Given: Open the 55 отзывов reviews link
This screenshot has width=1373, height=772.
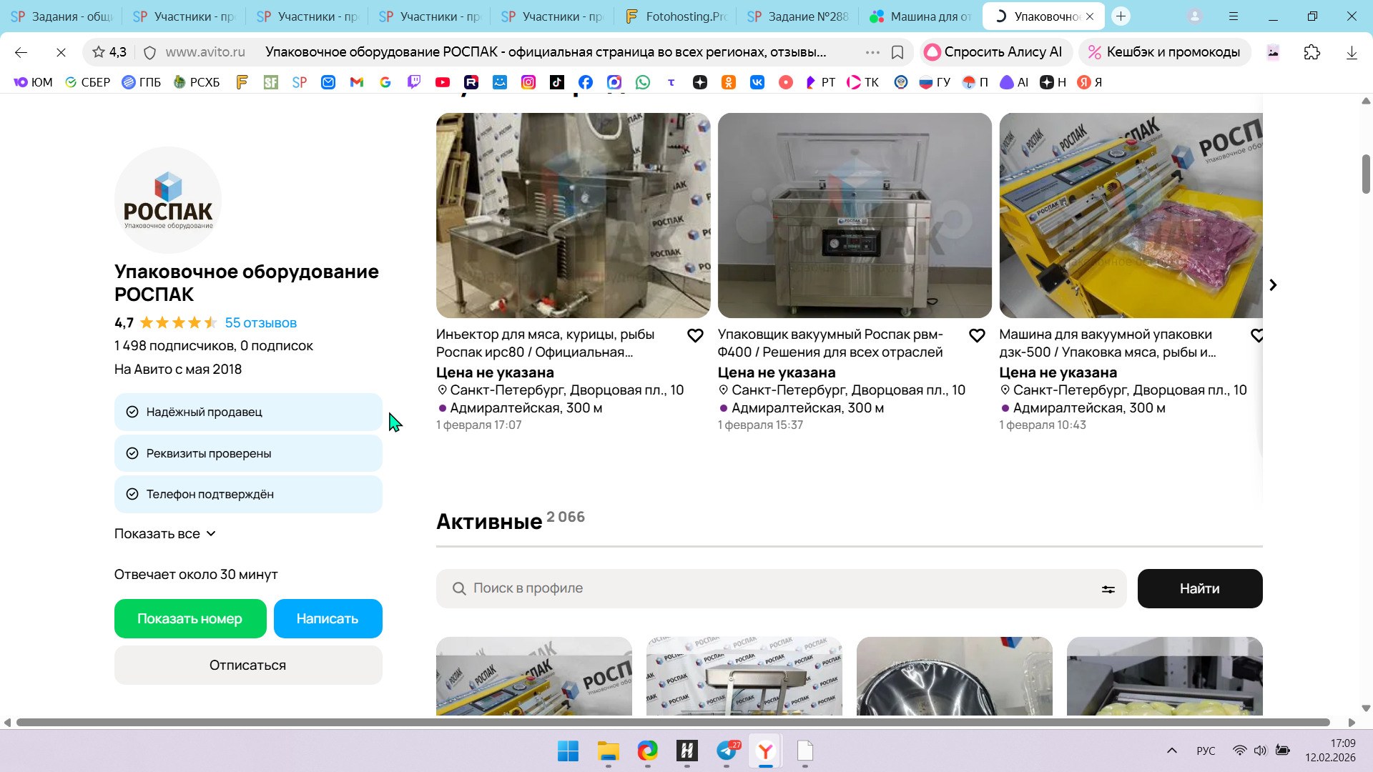Looking at the screenshot, I should pos(260,323).
